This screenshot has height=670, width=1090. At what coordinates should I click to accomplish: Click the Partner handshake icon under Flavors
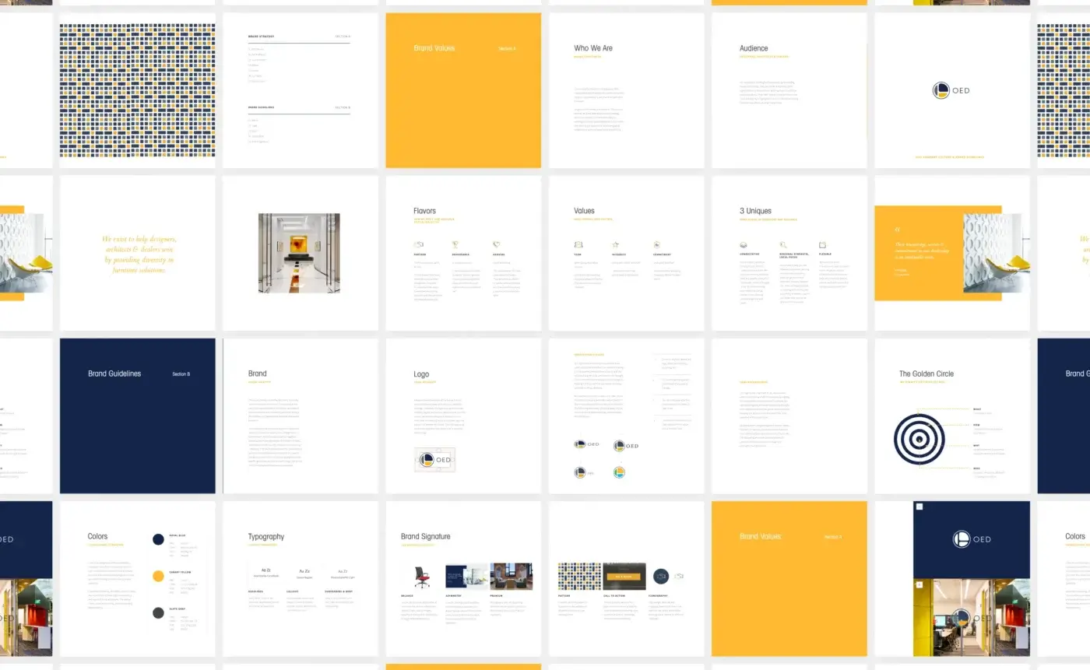point(419,244)
